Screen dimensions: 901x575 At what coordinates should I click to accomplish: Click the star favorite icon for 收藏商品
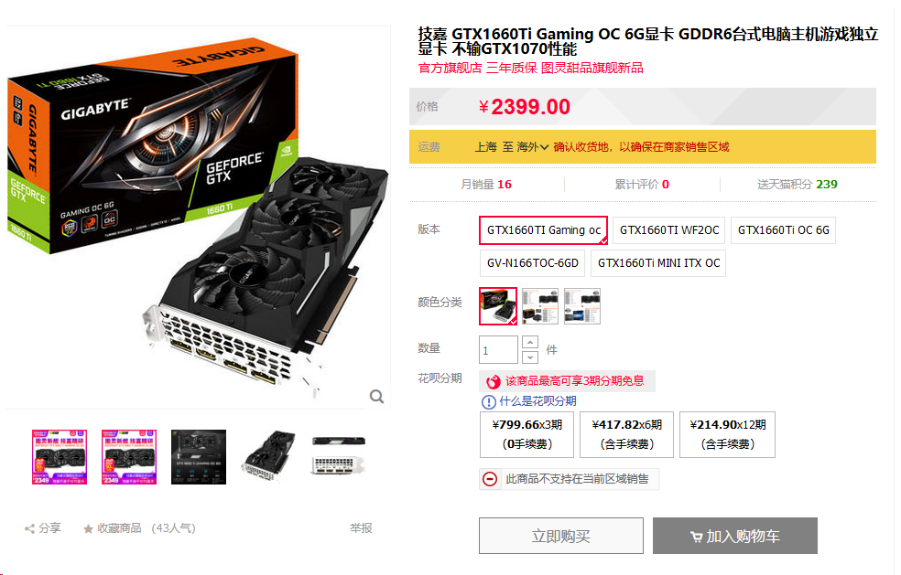coord(88,528)
